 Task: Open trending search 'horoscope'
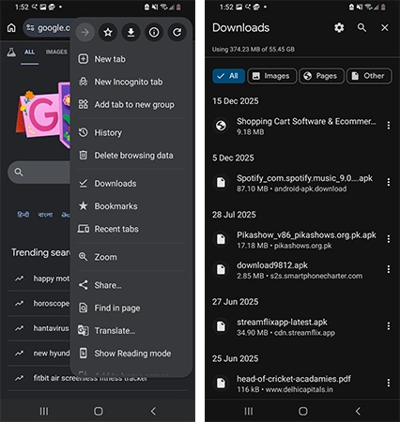coord(39,304)
